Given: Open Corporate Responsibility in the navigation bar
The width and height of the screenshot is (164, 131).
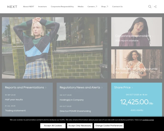Looking at the screenshot, I should (62, 7).
